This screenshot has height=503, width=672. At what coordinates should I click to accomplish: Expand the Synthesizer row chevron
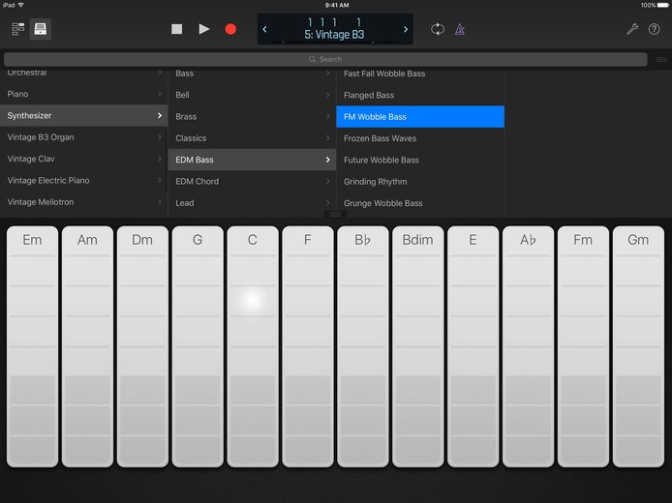(x=160, y=115)
